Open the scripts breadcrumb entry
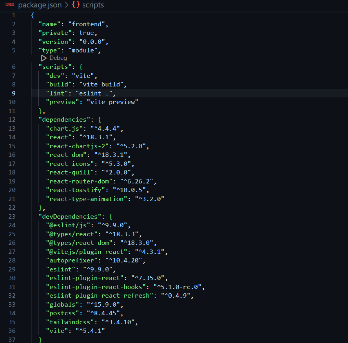The height and width of the screenshot is (343, 348). pos(93,5)
